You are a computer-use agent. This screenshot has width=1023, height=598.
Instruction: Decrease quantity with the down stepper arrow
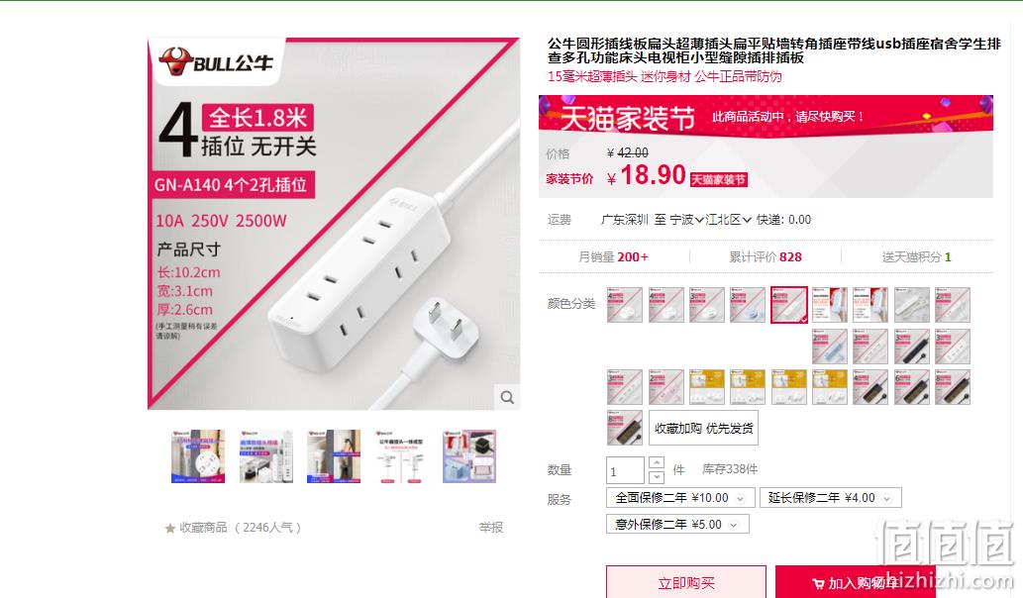657,476
